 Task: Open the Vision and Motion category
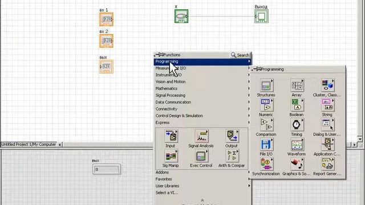[202, 82]
